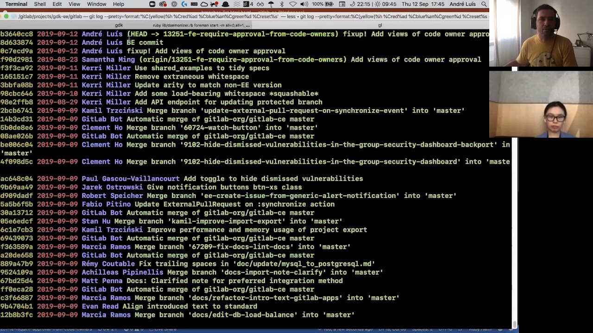Click commit hash 08ae026b

pos(17,136)
